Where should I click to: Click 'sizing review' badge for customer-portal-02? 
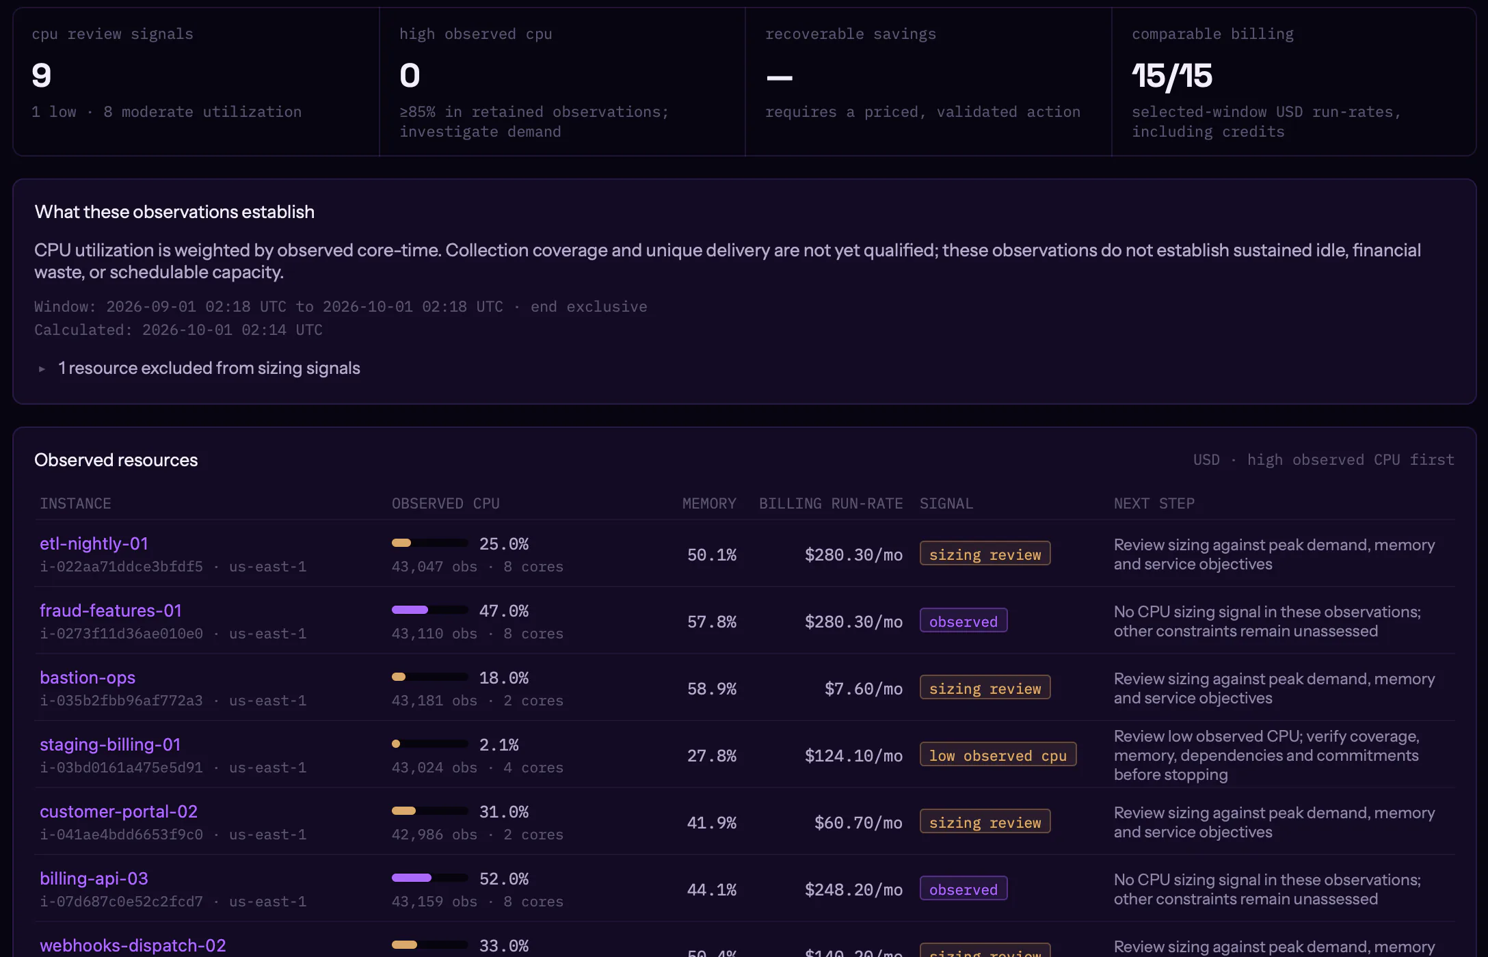[x=985, y=822]
